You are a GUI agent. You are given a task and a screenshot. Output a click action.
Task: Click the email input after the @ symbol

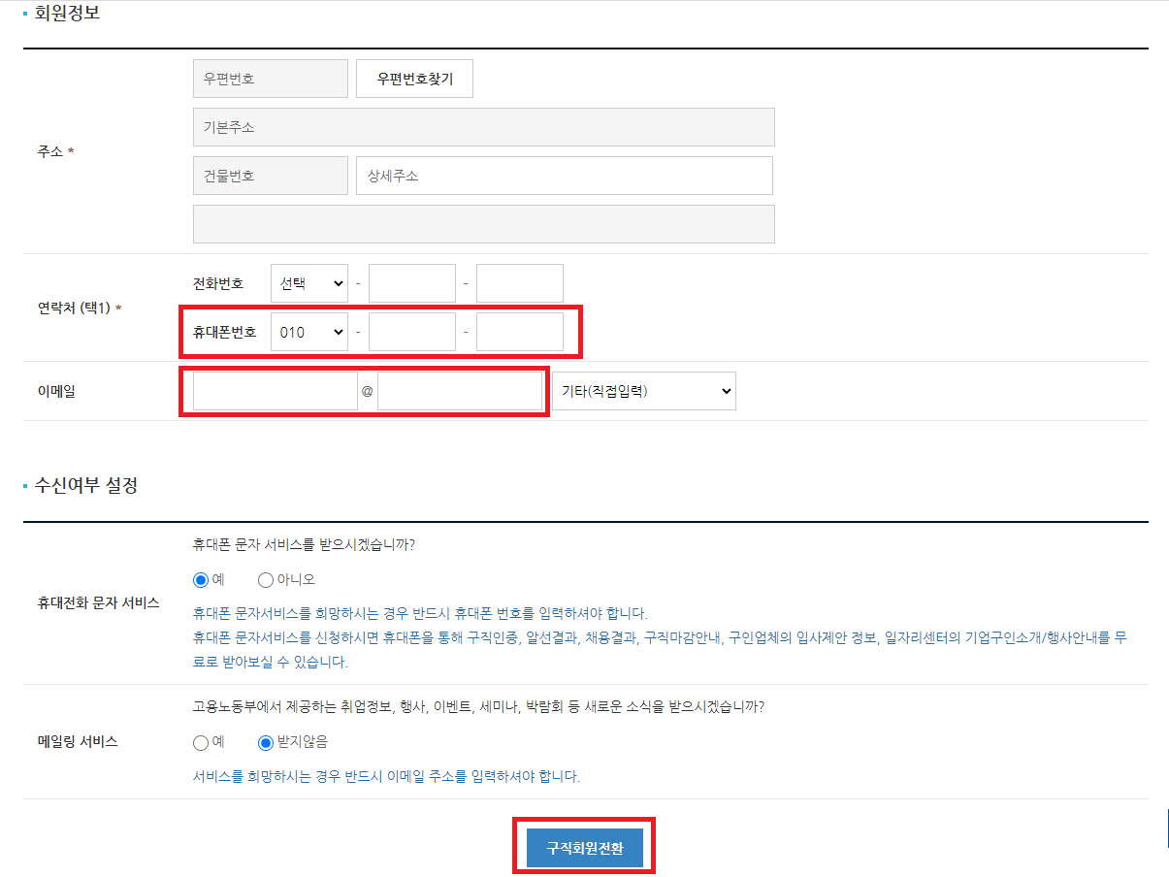pos(460,390)
